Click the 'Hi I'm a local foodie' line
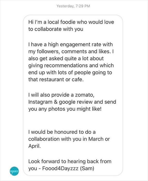 pyautogui.click(x=71, y=22)
